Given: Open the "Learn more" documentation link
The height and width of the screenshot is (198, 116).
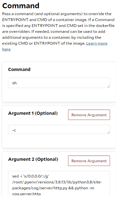Looking at the screenshot, I should 97,43.
